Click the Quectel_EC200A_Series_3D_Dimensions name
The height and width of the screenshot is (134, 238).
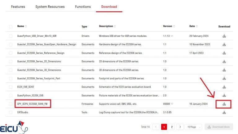point(39,70)
